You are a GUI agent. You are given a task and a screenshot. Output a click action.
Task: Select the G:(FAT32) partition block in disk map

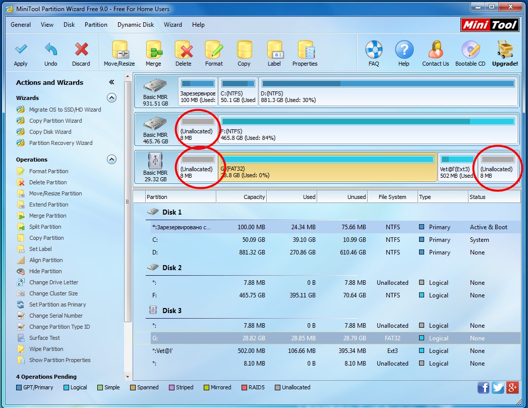pos(328,167)
